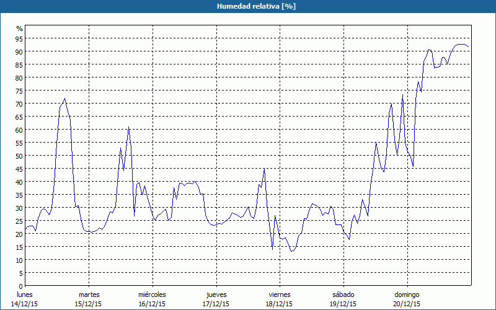Image resolution: width=496 pixels, height=310 pixels.
Task: Select the 0 value on the y-axis
Action: click(20, 285)
